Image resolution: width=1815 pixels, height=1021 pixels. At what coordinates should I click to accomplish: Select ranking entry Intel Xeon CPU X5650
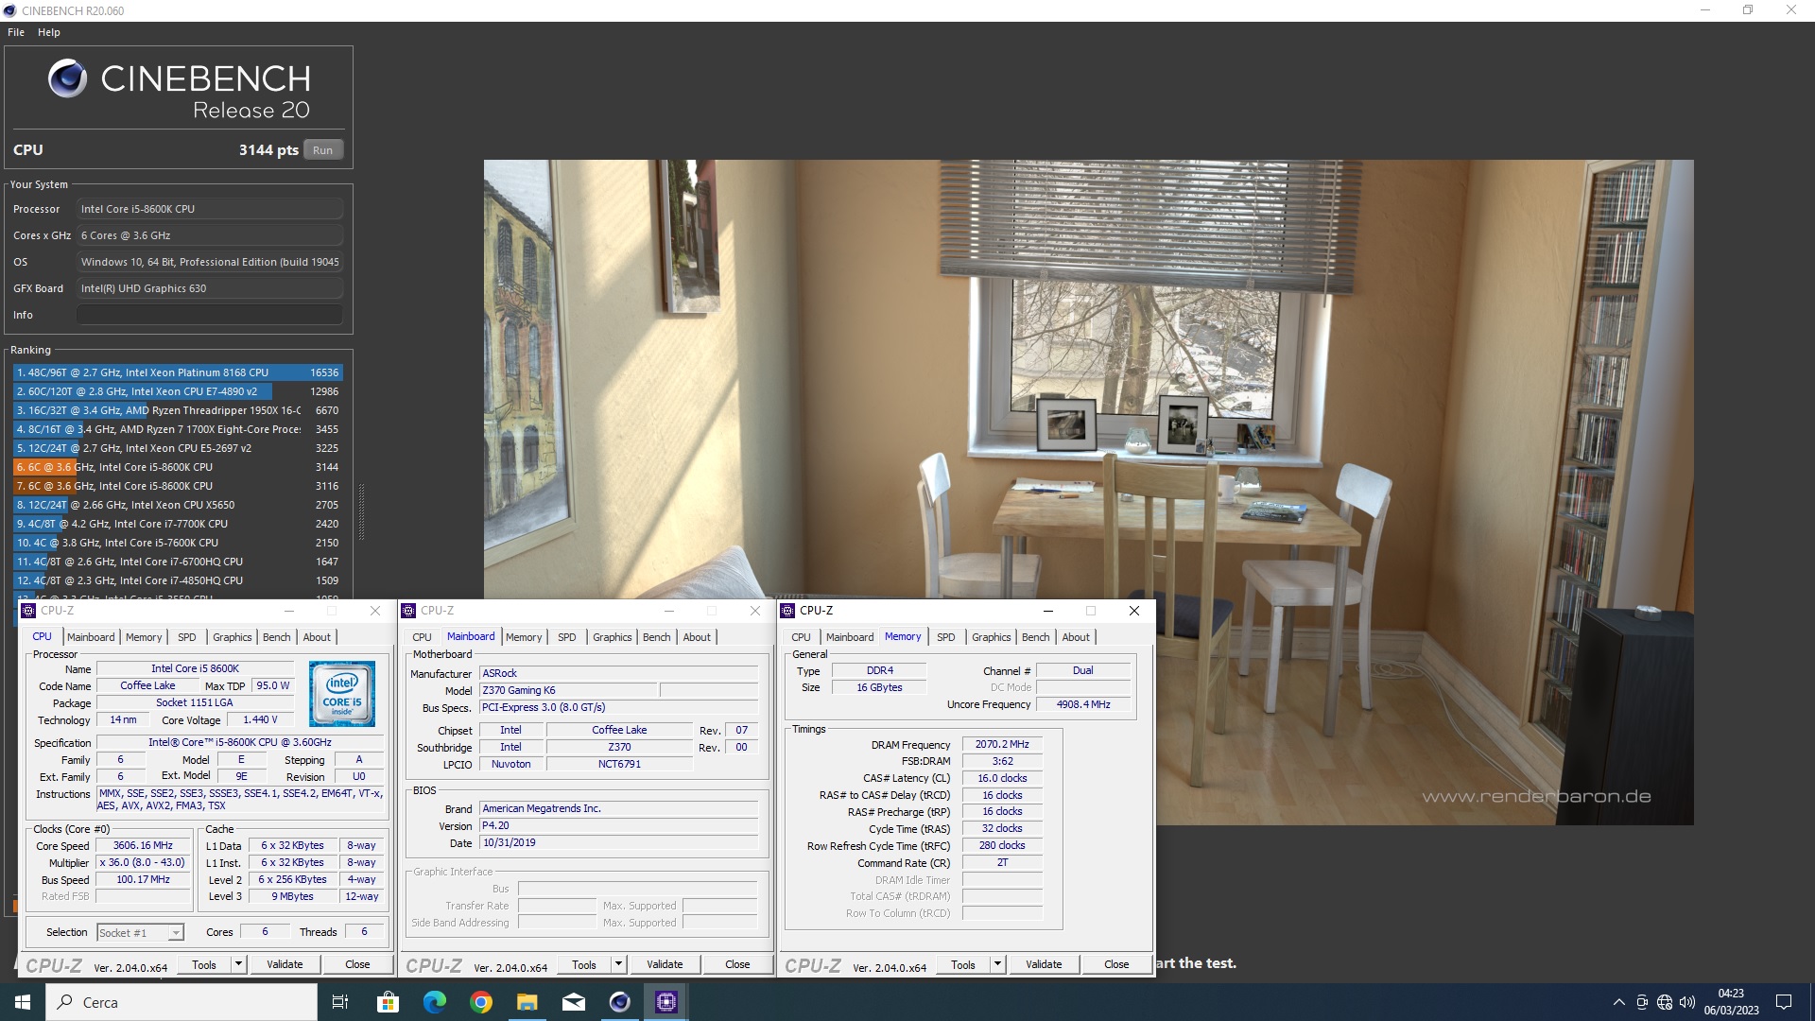[177, 505]
